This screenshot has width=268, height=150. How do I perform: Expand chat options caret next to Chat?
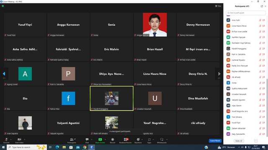[x=92, y=140]
